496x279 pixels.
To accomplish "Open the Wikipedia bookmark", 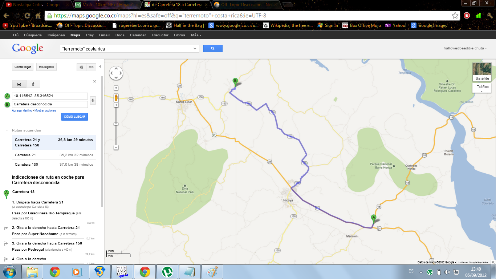I will point(287,25).
